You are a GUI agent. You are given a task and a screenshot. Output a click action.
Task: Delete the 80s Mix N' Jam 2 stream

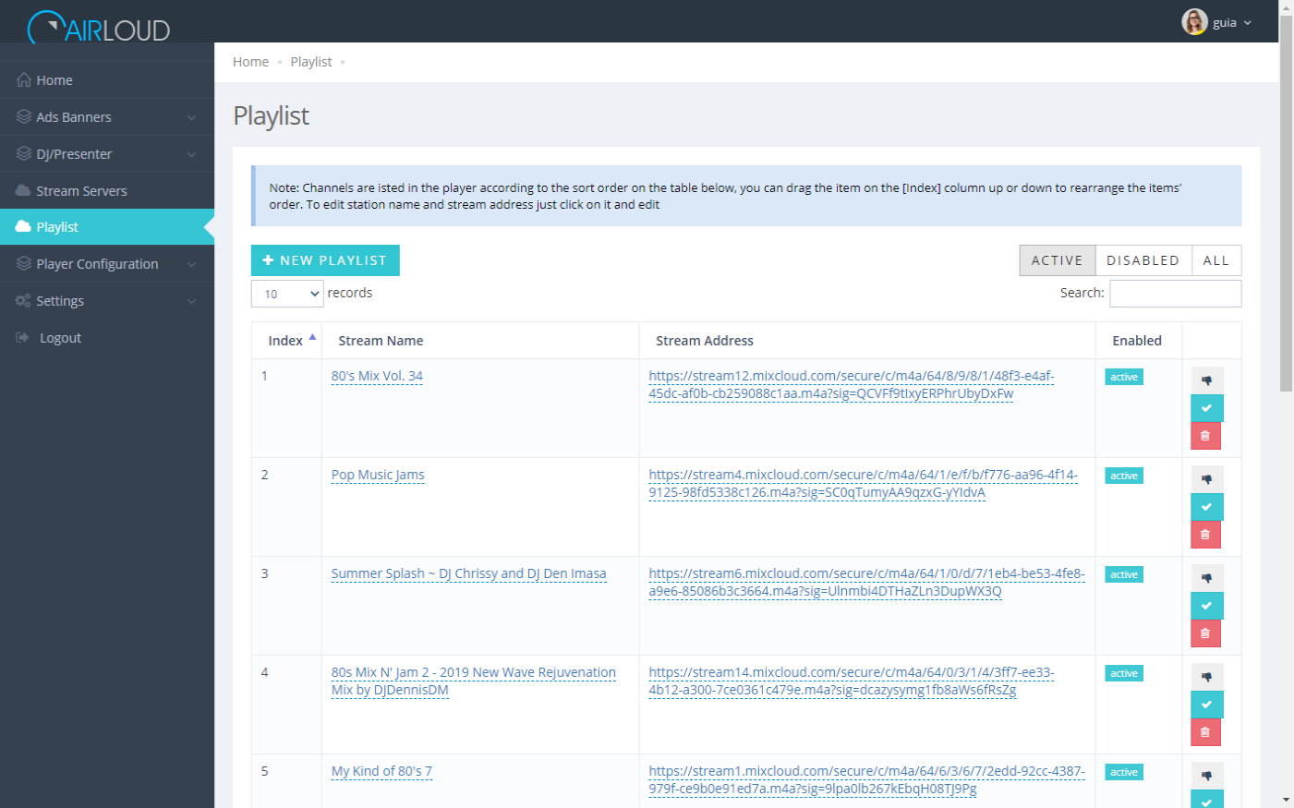1205,732
